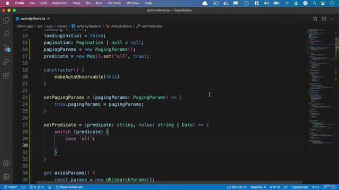Image resolution: width=339 pixels, height=190 pixels.
Task: Click the Reactivities.sln status bar item
Action: [x=69, y=187]
